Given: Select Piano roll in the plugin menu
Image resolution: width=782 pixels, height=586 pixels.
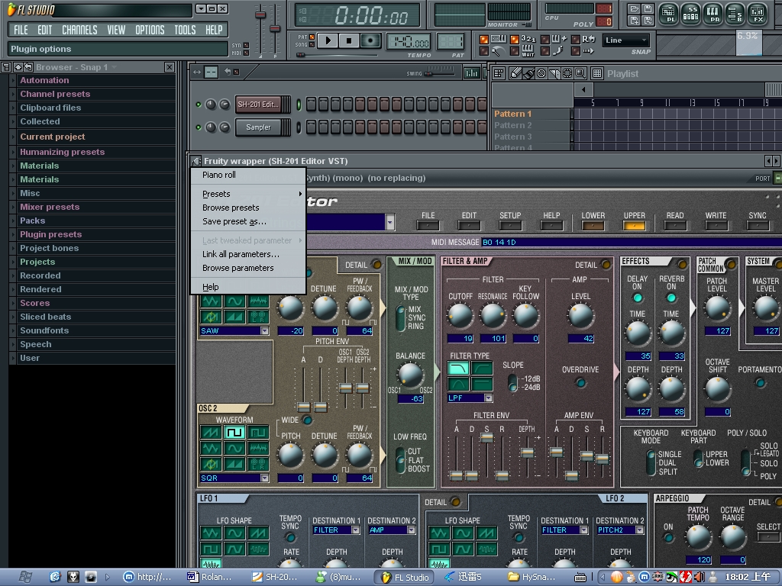Looking at the screenshot, I should [x=248, y=175].
